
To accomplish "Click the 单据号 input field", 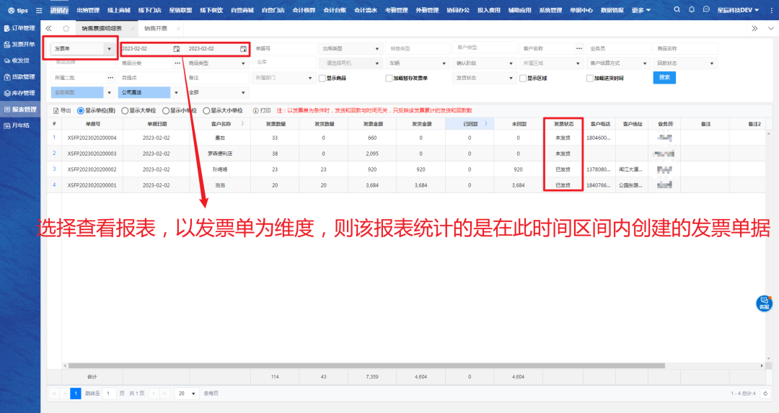I will (283, 49).
